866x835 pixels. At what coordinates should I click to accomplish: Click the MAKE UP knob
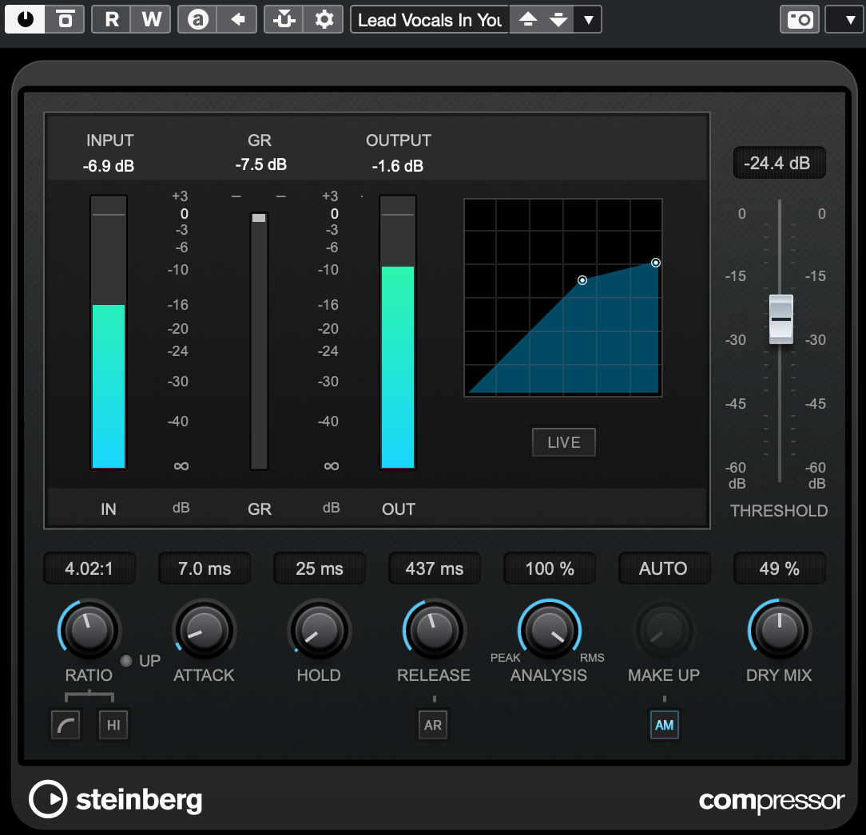664,630
